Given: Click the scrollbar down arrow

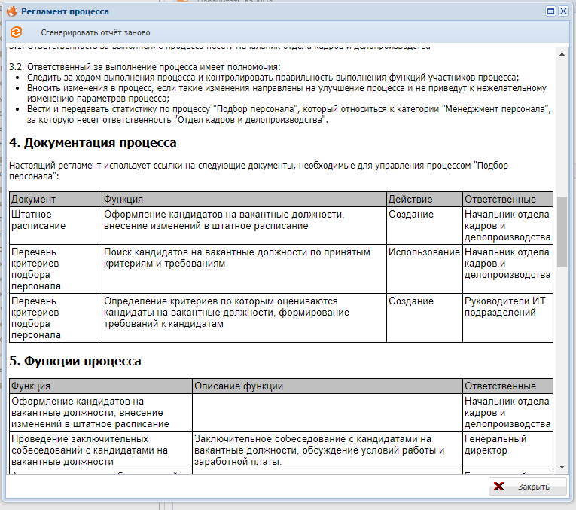Looking at the screenshot, I should [x=562, y=467].
